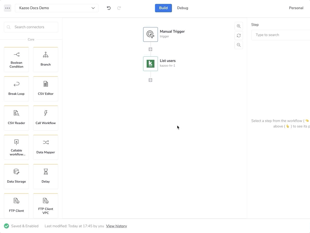
Task: Open the View history link
Action: pyautogui.click(x=116, y=226)
